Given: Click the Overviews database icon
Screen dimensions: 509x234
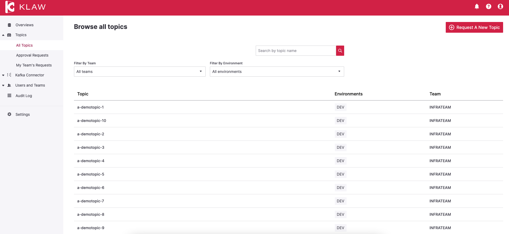Looking at the screenshot, I should tap(9, 25).
